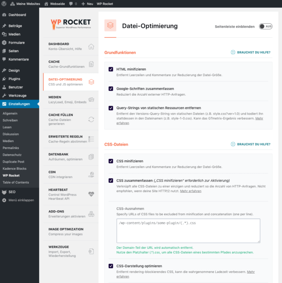Open Table of Contents submenu
This screenshot has height=283, width=282.
[16, 182]
